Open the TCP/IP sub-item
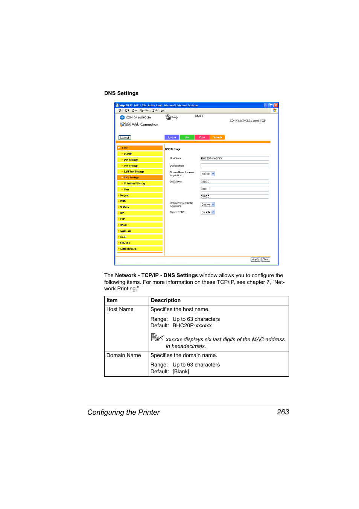Image resolution: width=359 pixels, height=509 pixels. [x=140, y=154]
